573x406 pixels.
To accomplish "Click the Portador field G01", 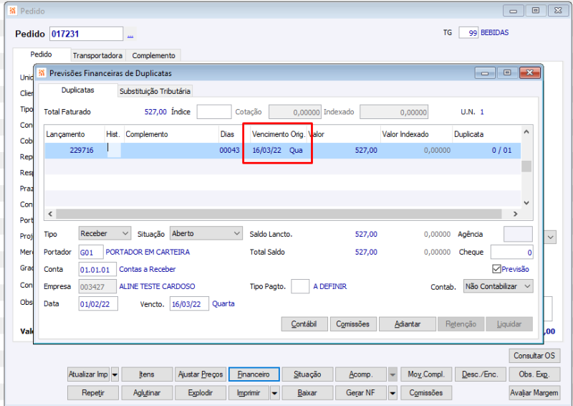I will (x=91, y=252).
